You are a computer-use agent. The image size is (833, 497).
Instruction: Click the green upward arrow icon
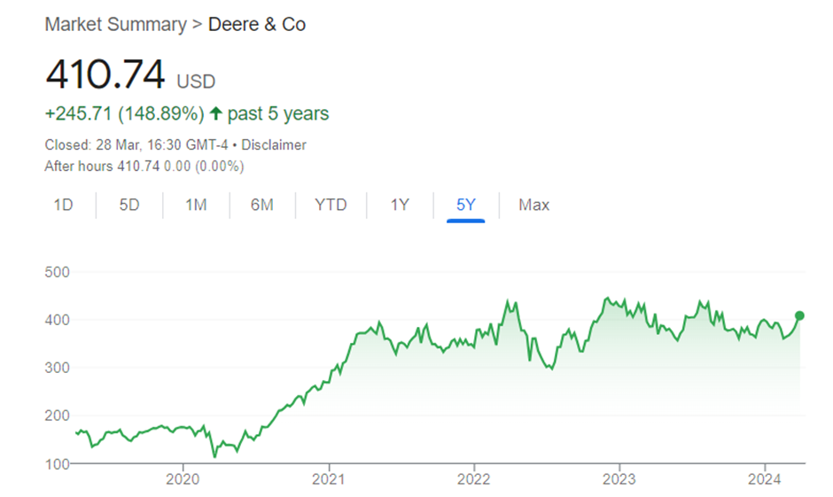point(215,114)
